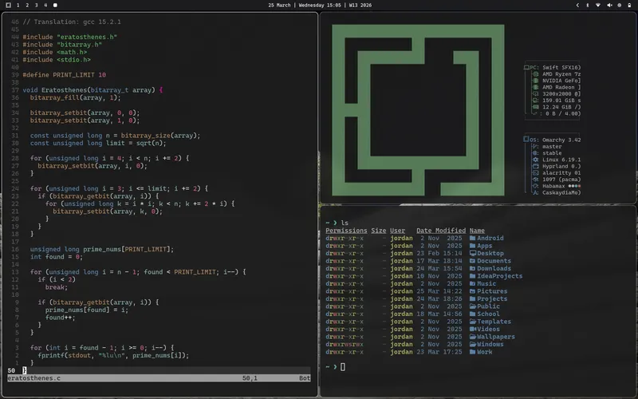Click the '50,1' cursor position in status line
Image resolution: width=638 pixels, height=399 pixels.
(x=250, y=378)
